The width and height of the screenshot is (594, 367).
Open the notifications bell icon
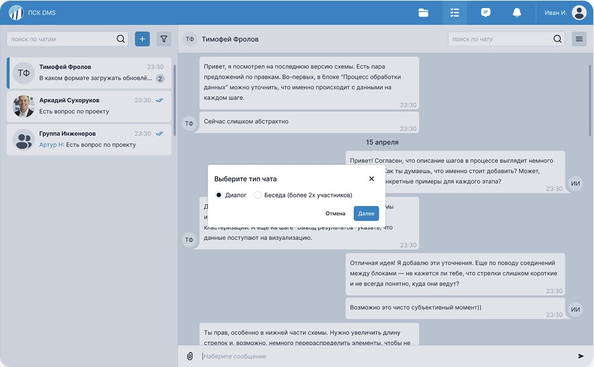click(x=516, y=13)
